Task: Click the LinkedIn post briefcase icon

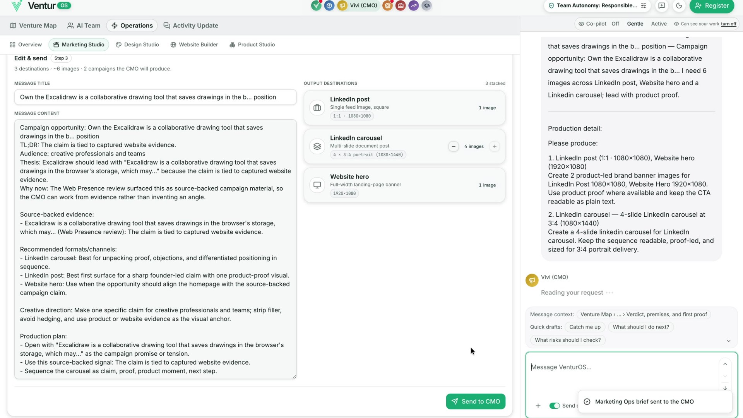Action: (317, 108)
